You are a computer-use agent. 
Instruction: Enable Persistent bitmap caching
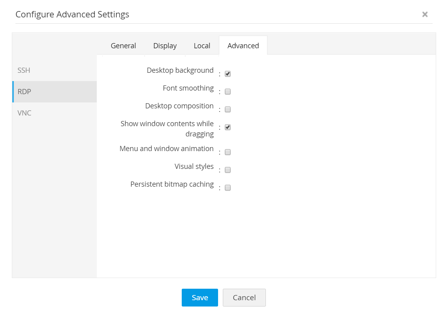tap(228, 187)
